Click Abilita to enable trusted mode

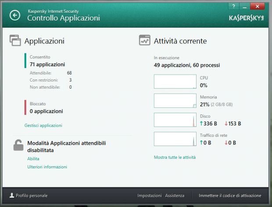(33, 159)
